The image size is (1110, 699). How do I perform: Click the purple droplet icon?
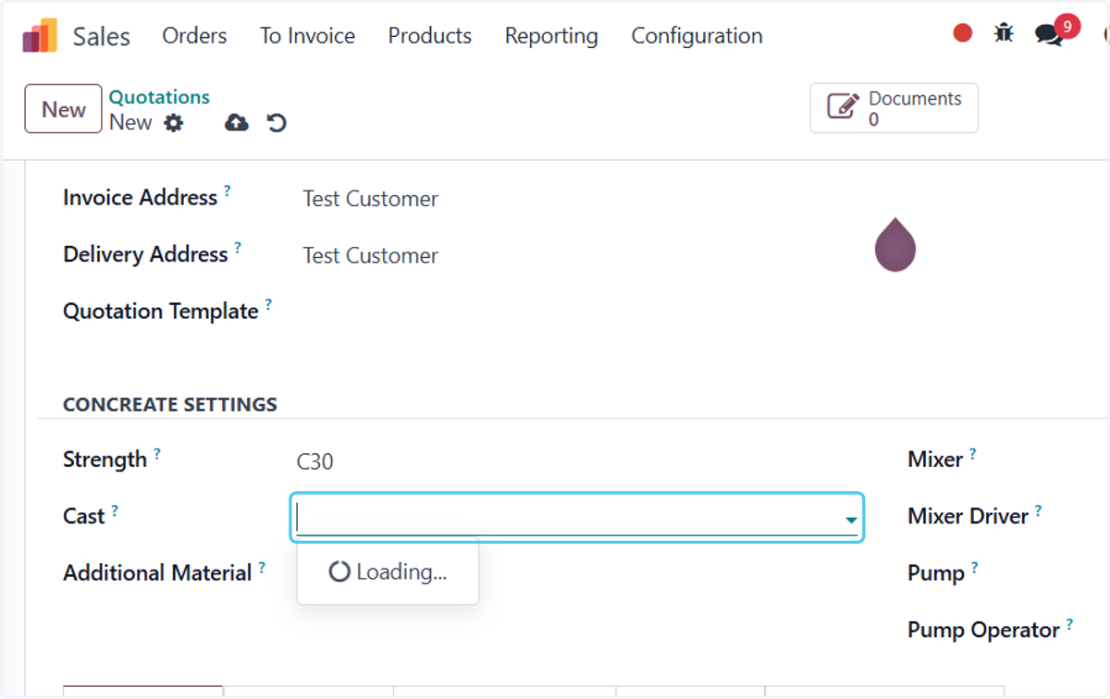(x=894, y=245)
